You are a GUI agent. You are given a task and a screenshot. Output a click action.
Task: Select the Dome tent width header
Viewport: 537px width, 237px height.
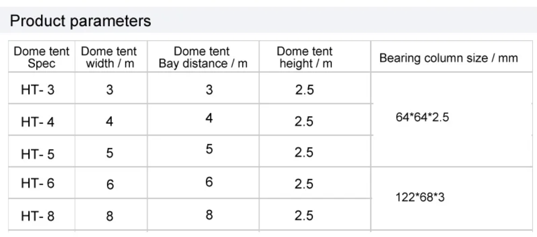coord(109,57)
